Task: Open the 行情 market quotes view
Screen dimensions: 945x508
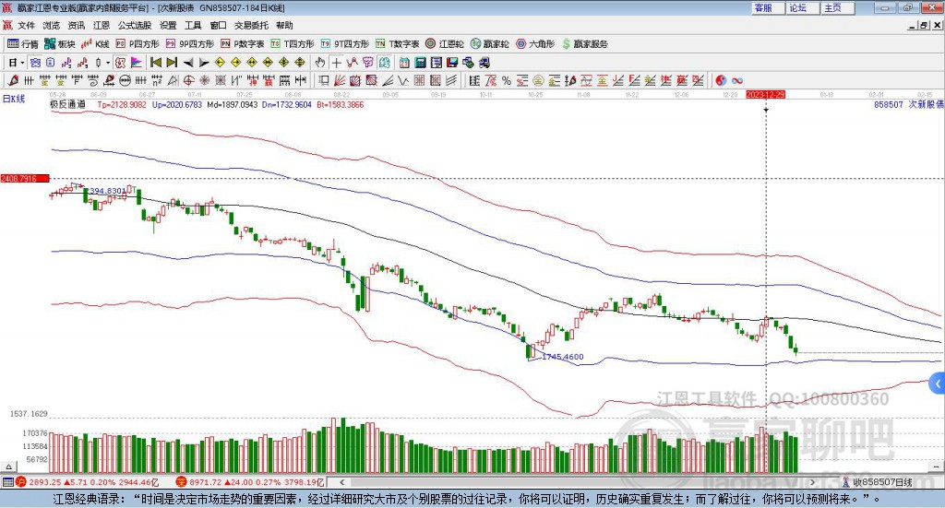Action: click(23, 43)
